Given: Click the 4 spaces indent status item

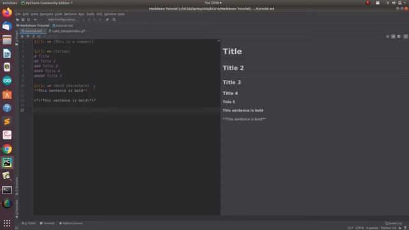Looking at the screenshot, I should pos(372,227).
